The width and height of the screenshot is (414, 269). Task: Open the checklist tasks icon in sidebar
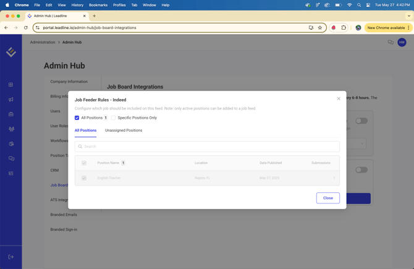point(11,173)
